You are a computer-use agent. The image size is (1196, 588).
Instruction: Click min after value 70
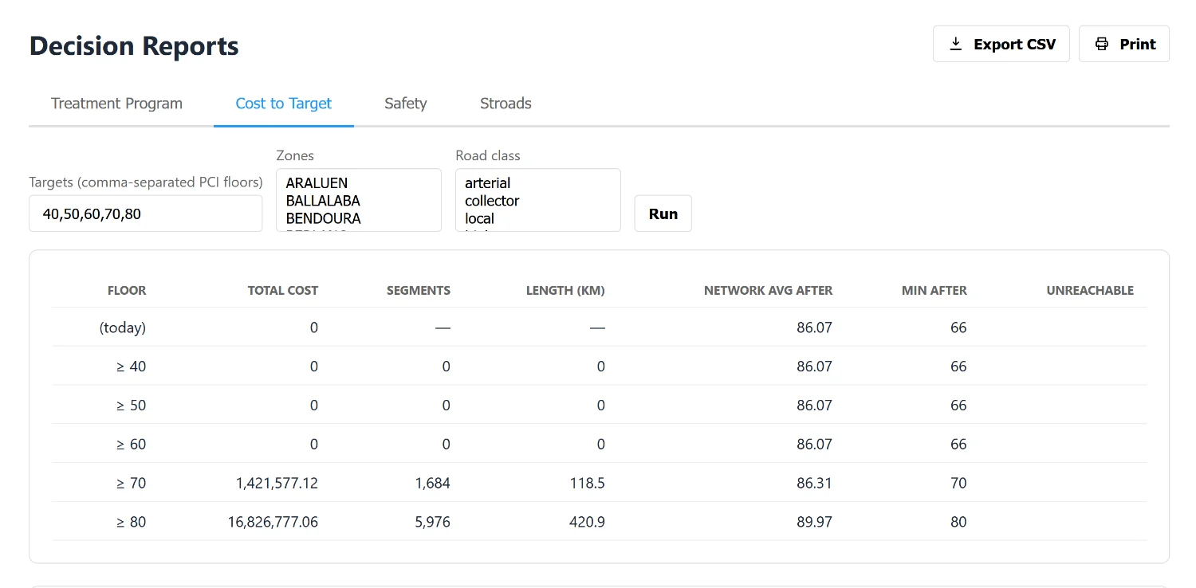point(958,483)
